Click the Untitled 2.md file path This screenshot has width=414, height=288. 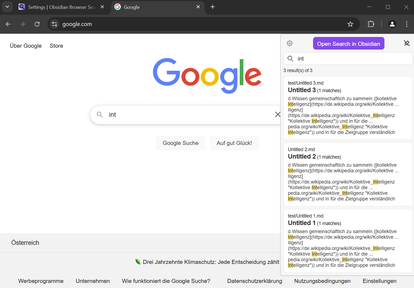click(301, 149)
